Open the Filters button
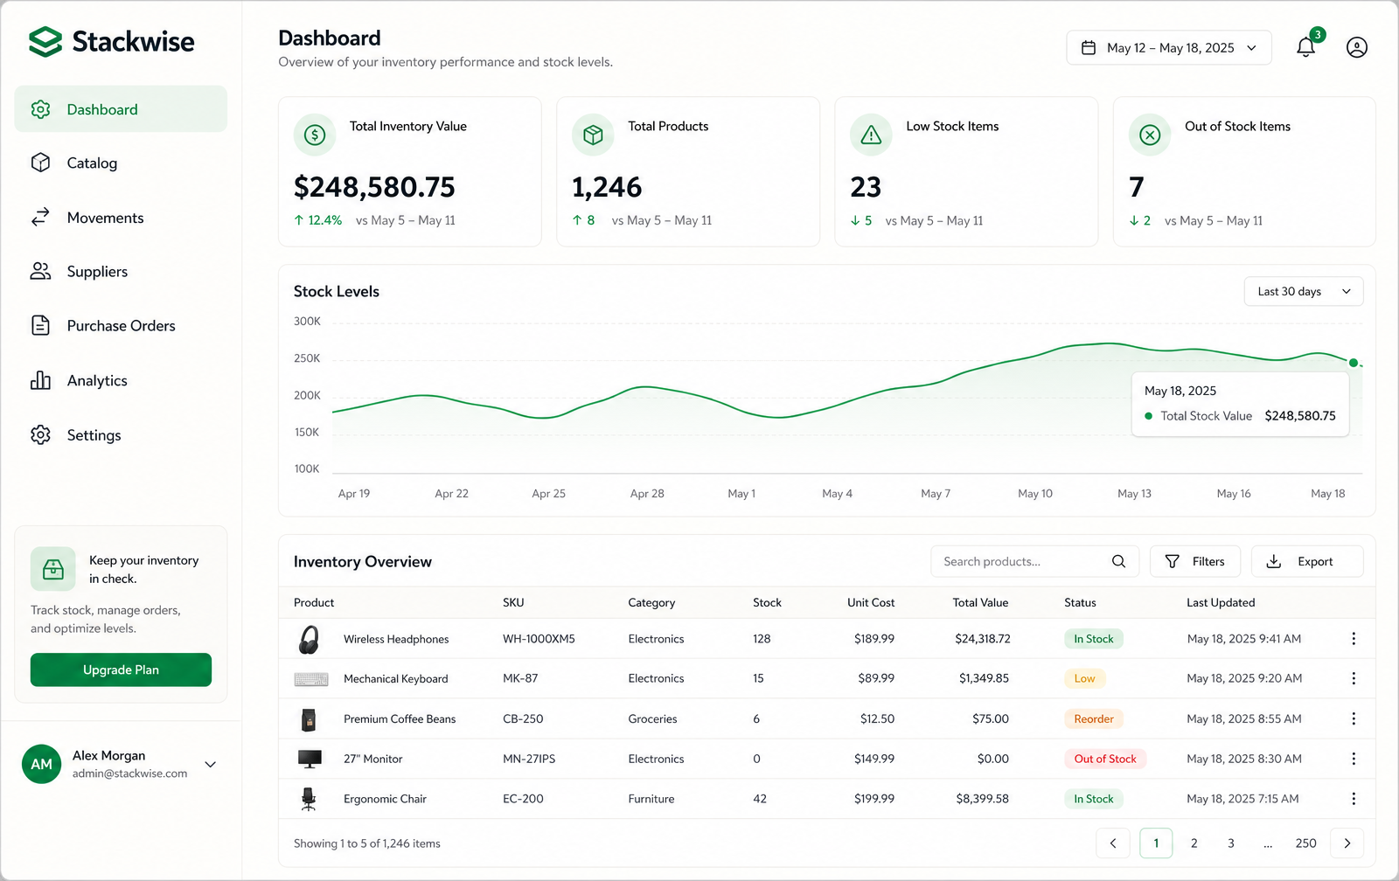Screen dimensions: 1399x881 coord(1195,561)
